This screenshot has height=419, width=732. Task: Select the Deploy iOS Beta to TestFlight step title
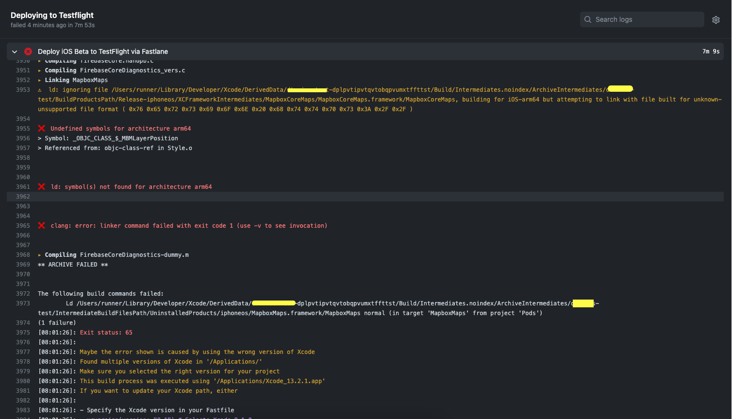[x=102, y=51]
